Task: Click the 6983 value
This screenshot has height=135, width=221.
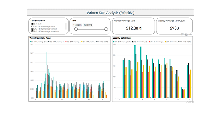Action: coord(174,28)
